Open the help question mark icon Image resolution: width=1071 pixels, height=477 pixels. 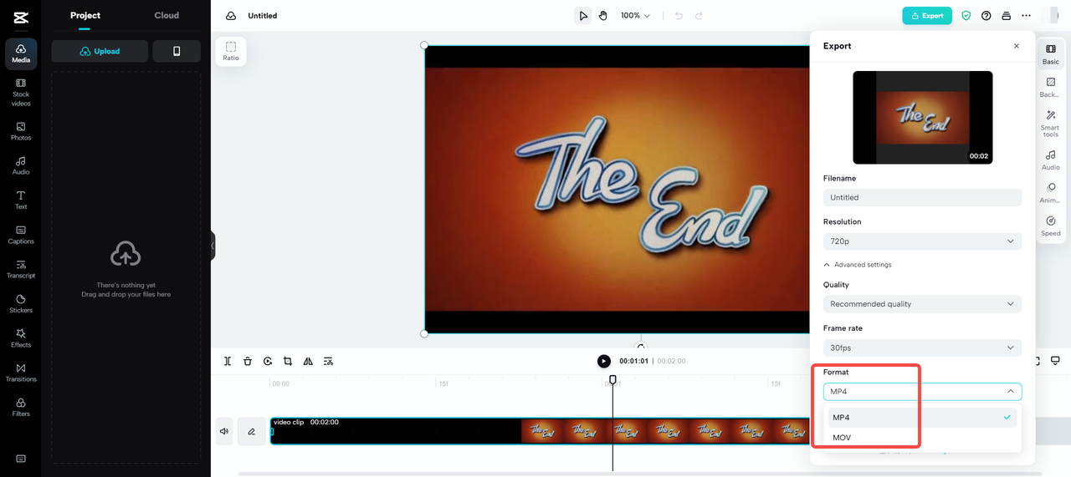(986, 16)
